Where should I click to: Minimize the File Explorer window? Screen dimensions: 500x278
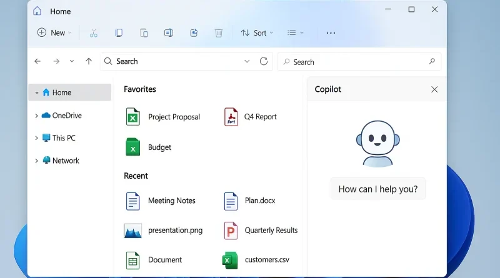pyautogui.click(x=388, y=9)
